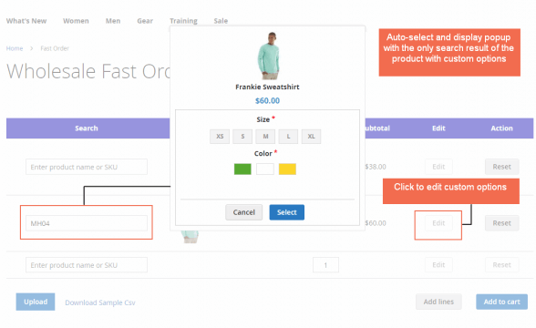Choose the green color swatch

click(242, 169)
